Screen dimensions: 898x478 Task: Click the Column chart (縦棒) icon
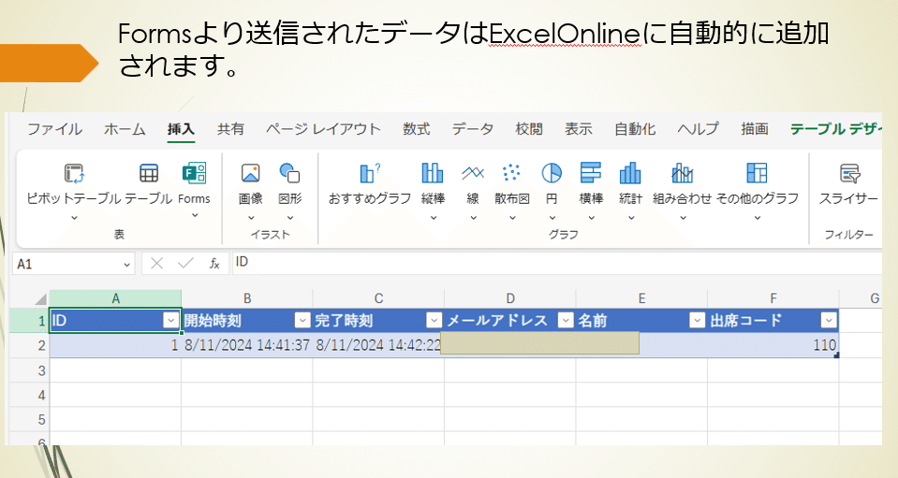[x=433, y=173]
